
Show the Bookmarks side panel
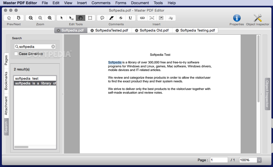click(6, 81)
